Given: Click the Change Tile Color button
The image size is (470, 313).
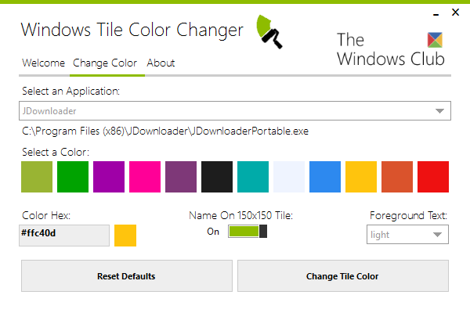Looking at the screenshot, I should coord(343,276).
